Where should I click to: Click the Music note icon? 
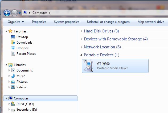tap(13, 76)
